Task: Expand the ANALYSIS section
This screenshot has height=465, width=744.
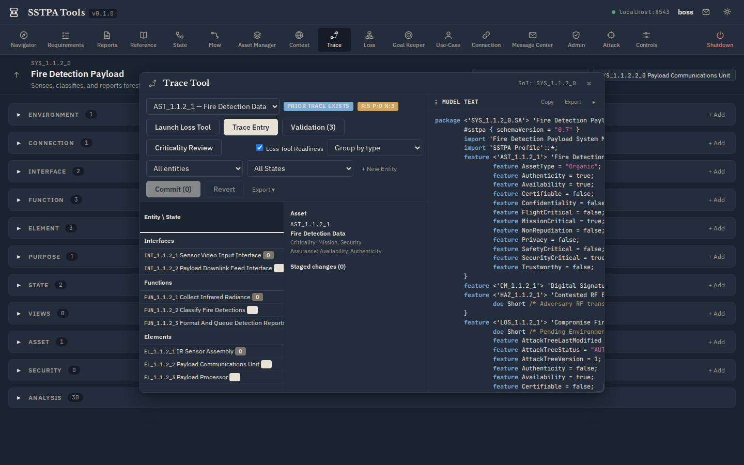Action: tap(19, 398)
